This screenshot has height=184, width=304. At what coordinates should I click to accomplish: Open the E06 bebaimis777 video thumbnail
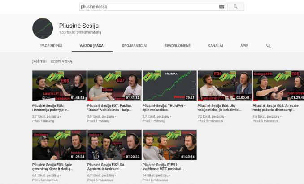pyautogui.click(x=225, y=86)
